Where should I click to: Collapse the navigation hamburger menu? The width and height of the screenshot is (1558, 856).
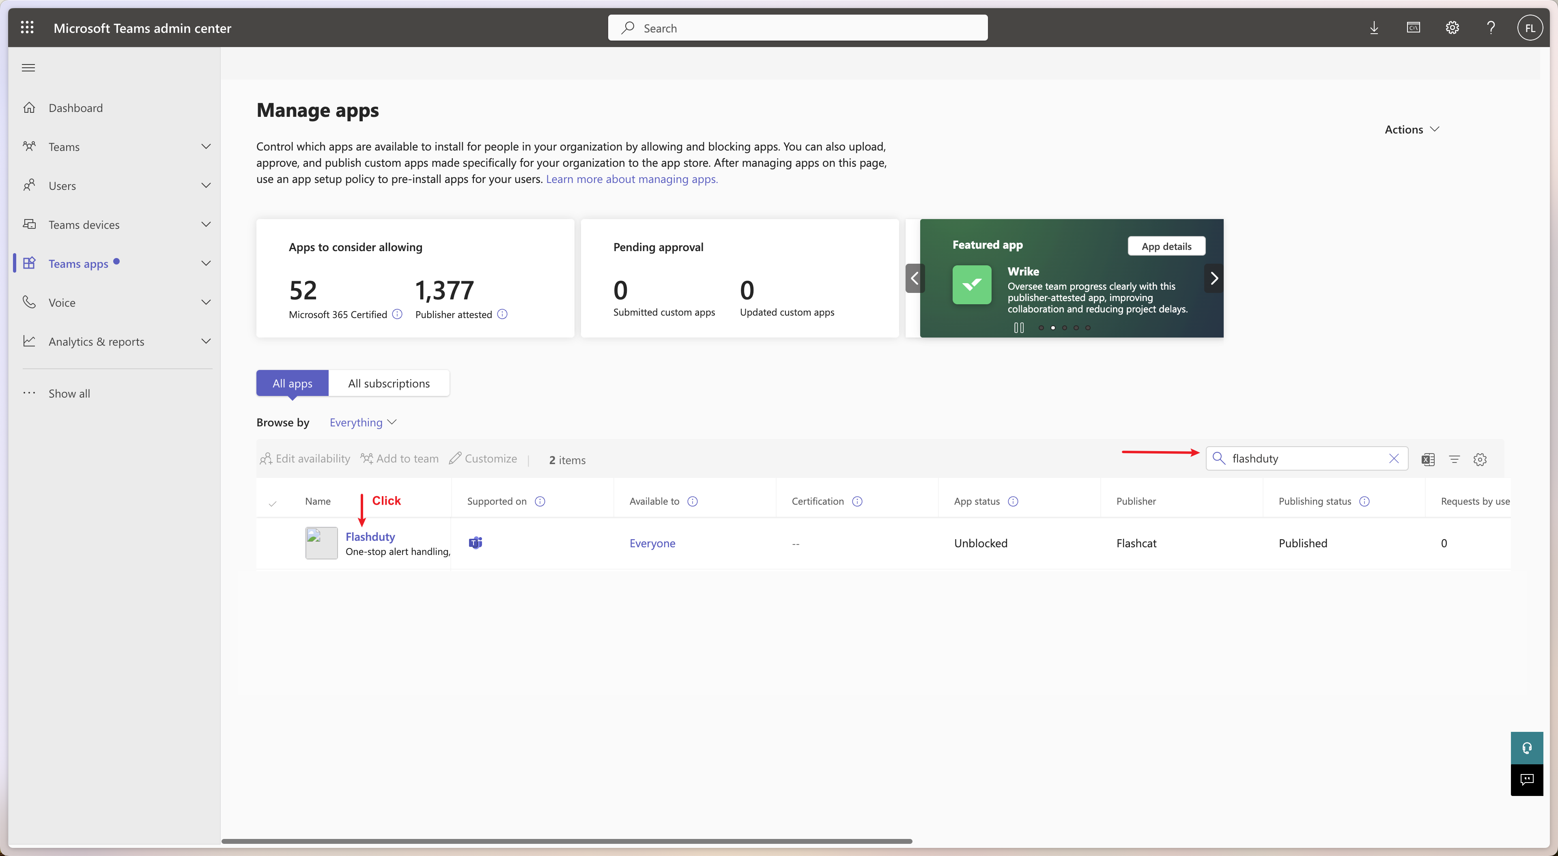tap(28, 68)
